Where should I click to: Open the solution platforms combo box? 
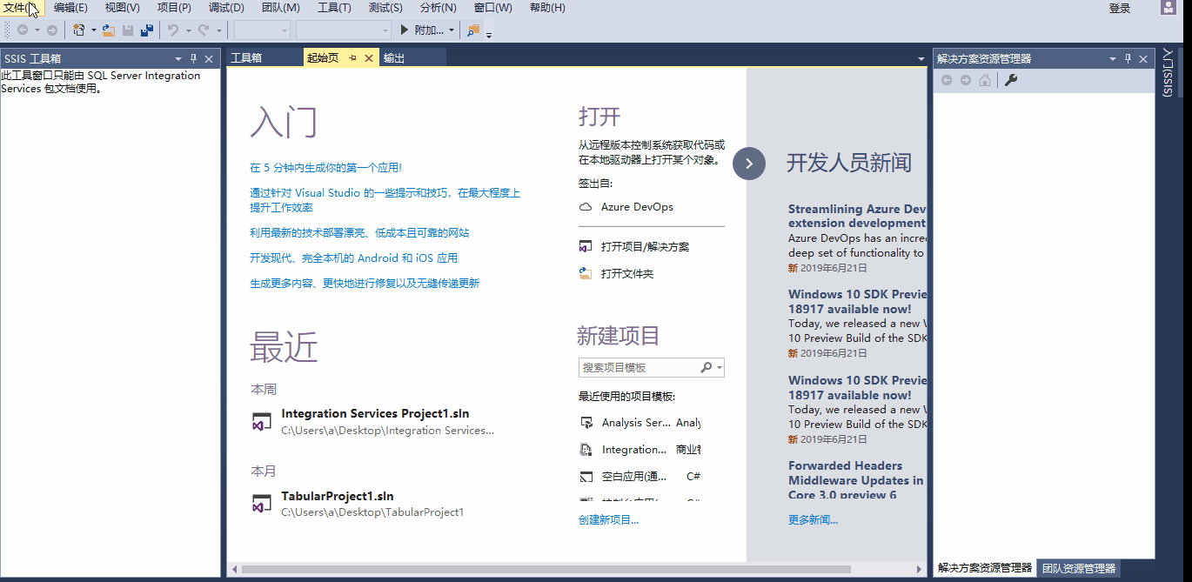coord(344,30)
